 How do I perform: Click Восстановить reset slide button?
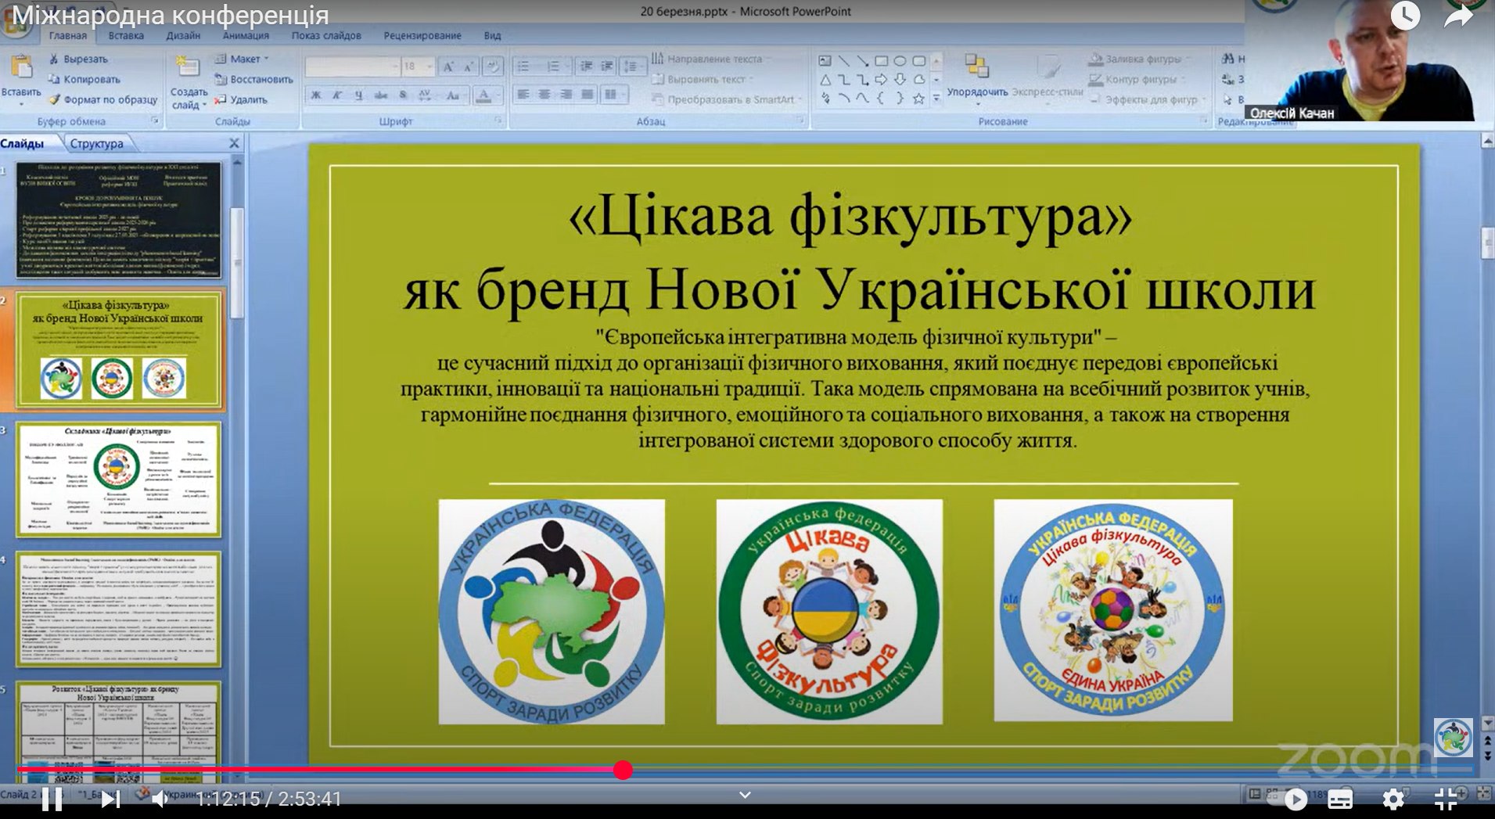[x=254, y=80]
